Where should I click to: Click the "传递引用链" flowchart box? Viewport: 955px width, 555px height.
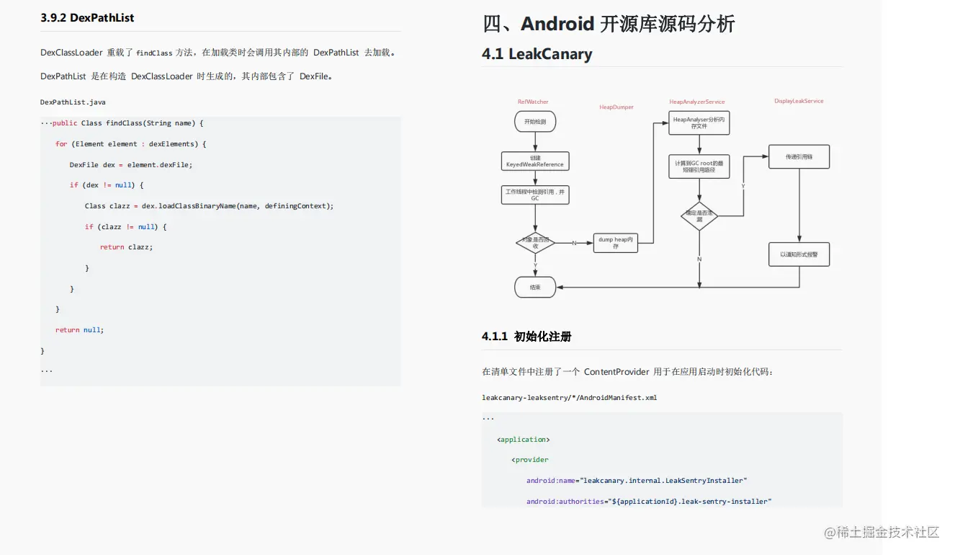[799, 156]
